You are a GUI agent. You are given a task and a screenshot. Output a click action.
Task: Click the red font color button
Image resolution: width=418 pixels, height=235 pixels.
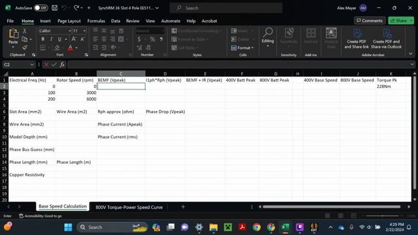(x=70, y=48)
